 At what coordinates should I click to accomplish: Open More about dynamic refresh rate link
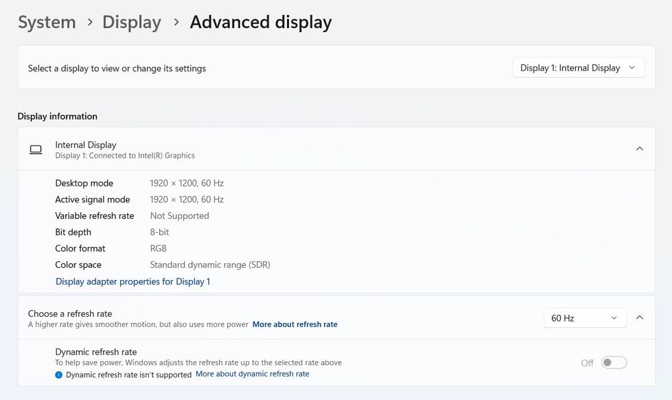pos(253,373)
